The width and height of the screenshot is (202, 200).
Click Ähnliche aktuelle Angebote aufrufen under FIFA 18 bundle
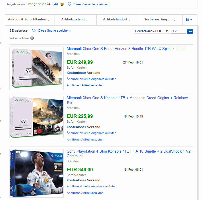[91, 186]
